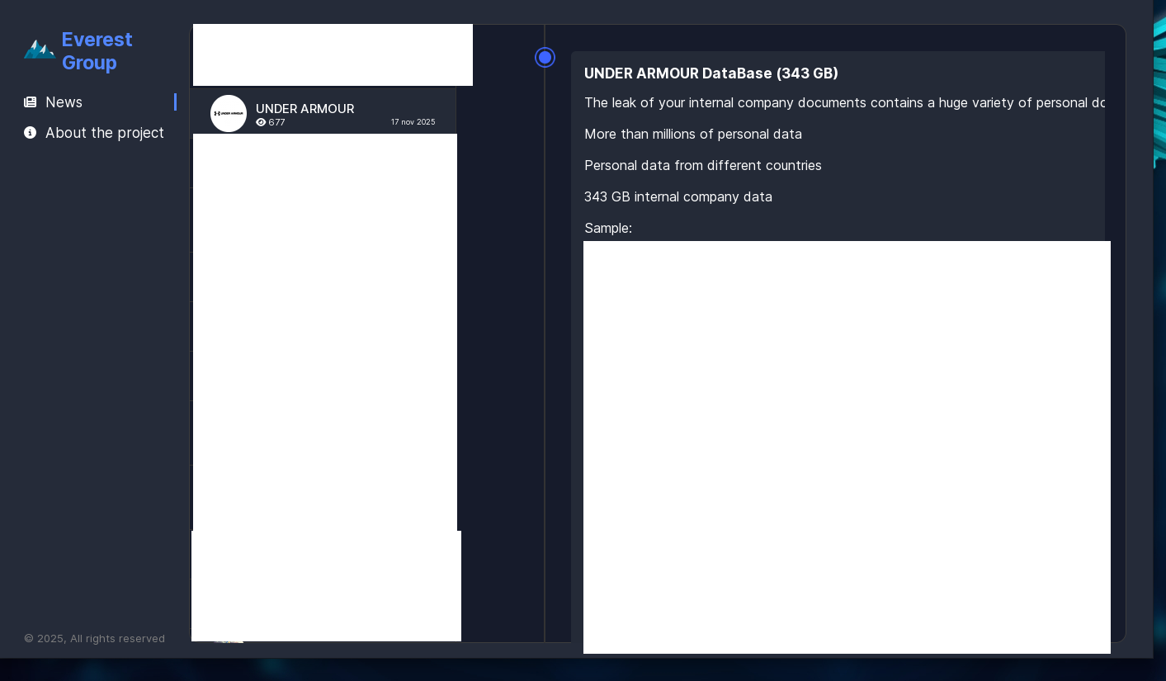Click the Everest Group title link
This screenshot has height=681, width=1166.
tap(97, 51)
